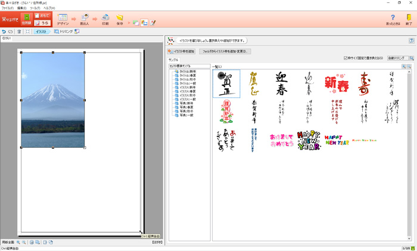
Task: Click the 保存 save folder icon
Action: point(120,19)
